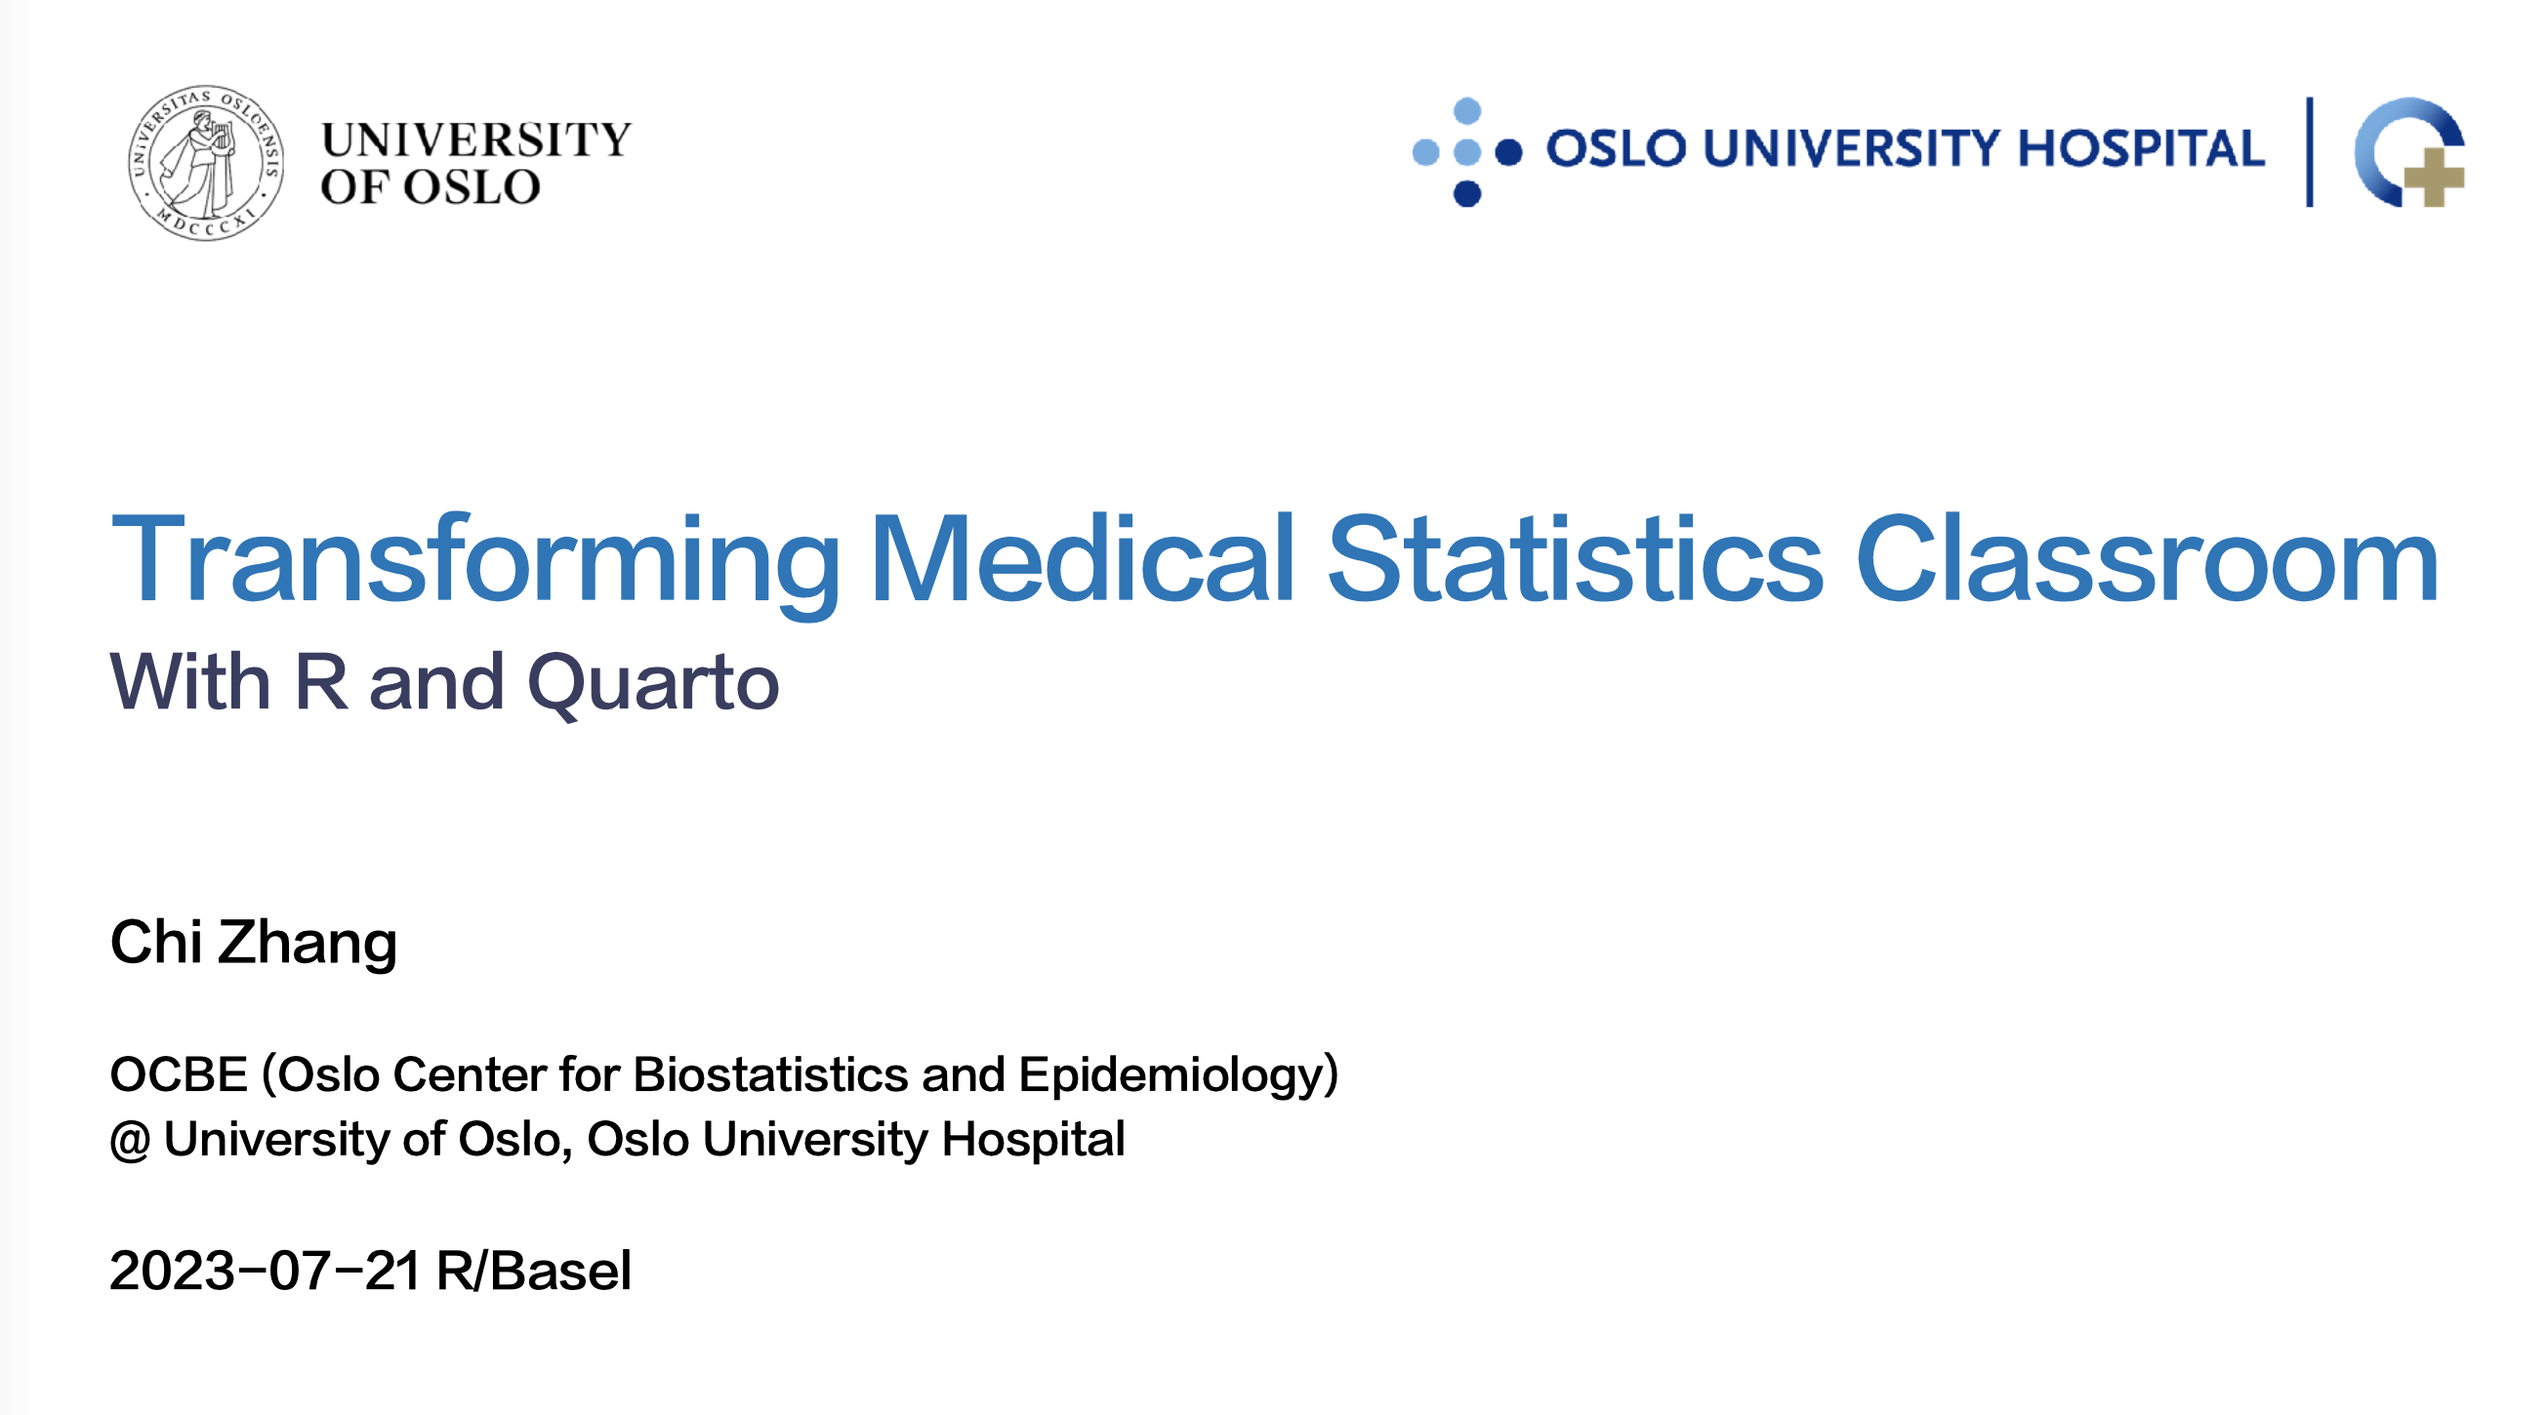Click the author name "Chi Zhang"
The height and width of the screenshot is (1415, 2548).
tap(253, 942)
